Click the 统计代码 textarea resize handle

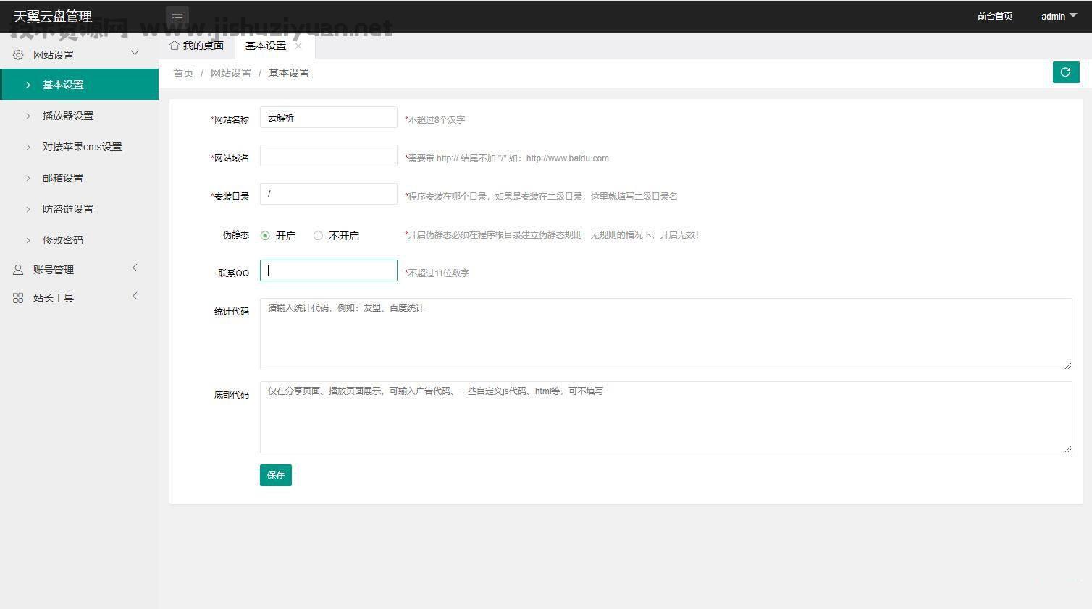click(x=1067, y=365)
